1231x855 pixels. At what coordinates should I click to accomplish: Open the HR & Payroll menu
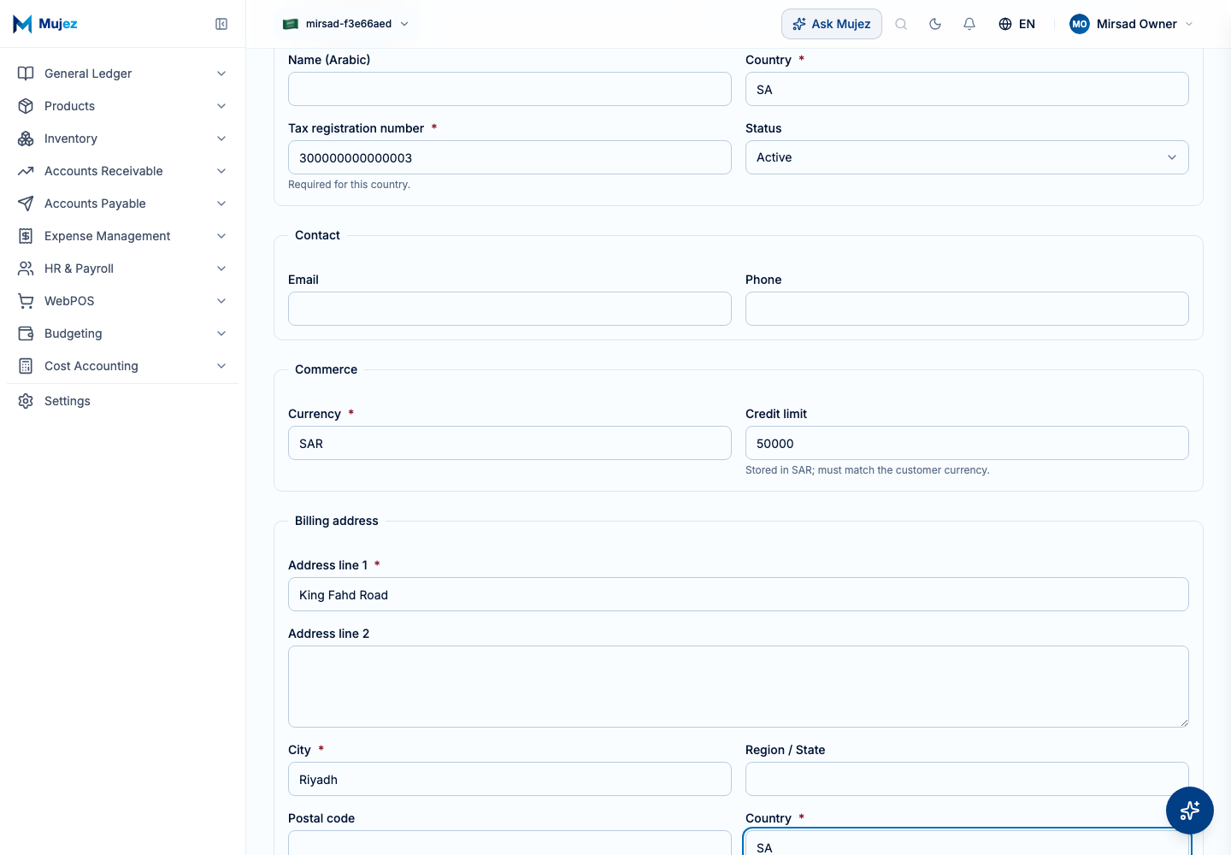tap(122, 268)
